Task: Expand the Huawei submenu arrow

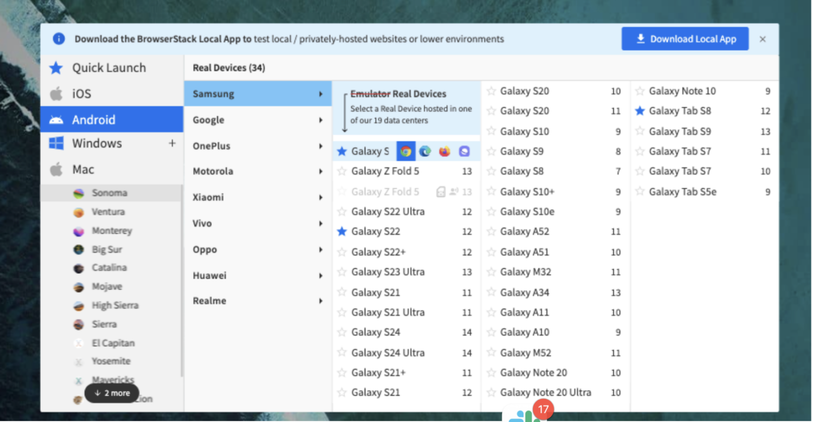Action: click(x=321, y=276)
